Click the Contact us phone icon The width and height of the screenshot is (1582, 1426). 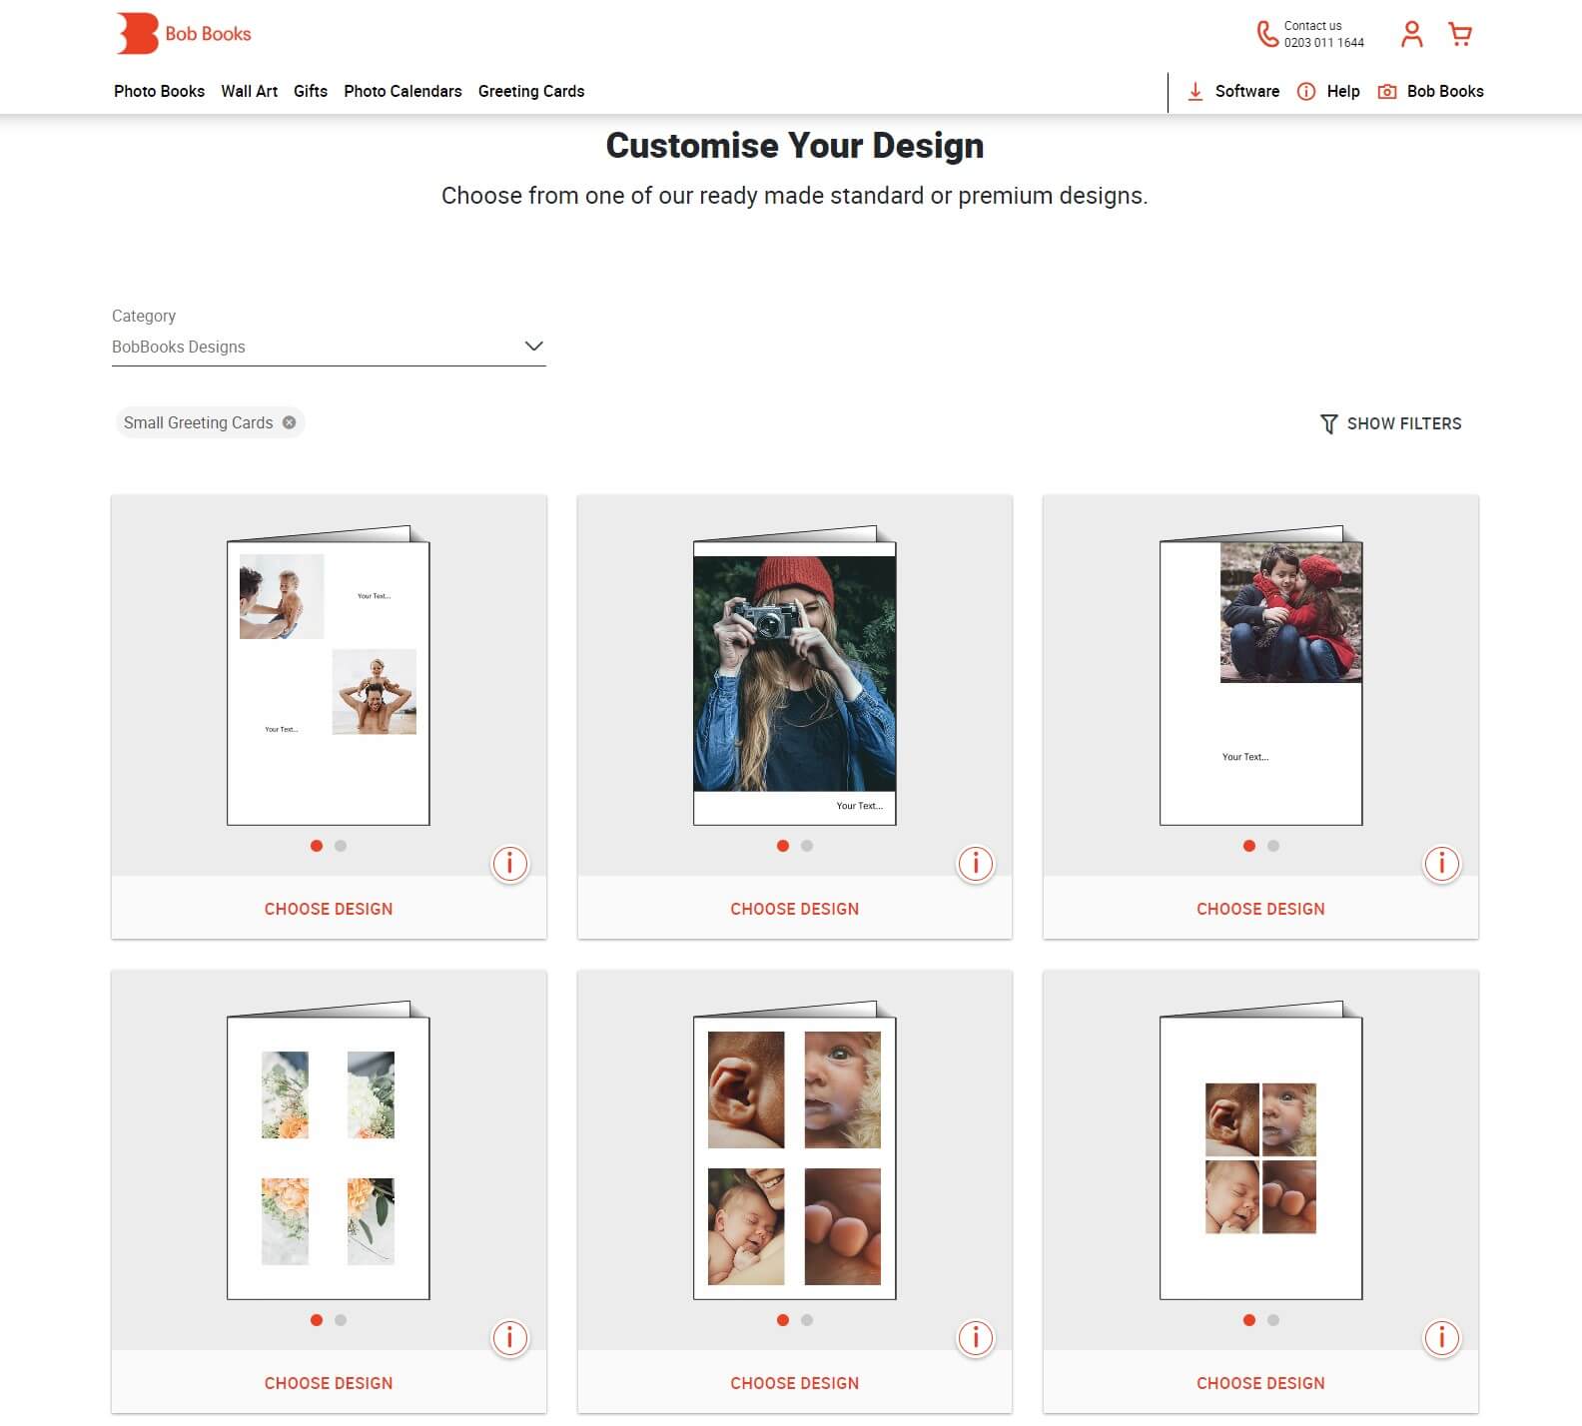pyautogui.click(x=1266, y=35)
